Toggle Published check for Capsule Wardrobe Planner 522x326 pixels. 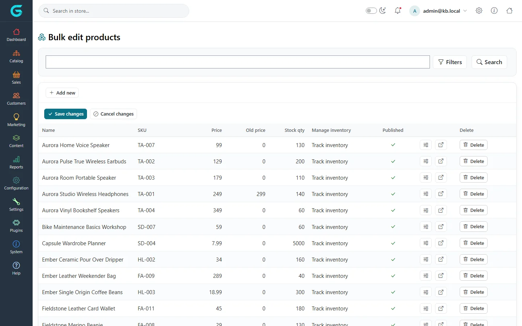(x=393, y=243)
